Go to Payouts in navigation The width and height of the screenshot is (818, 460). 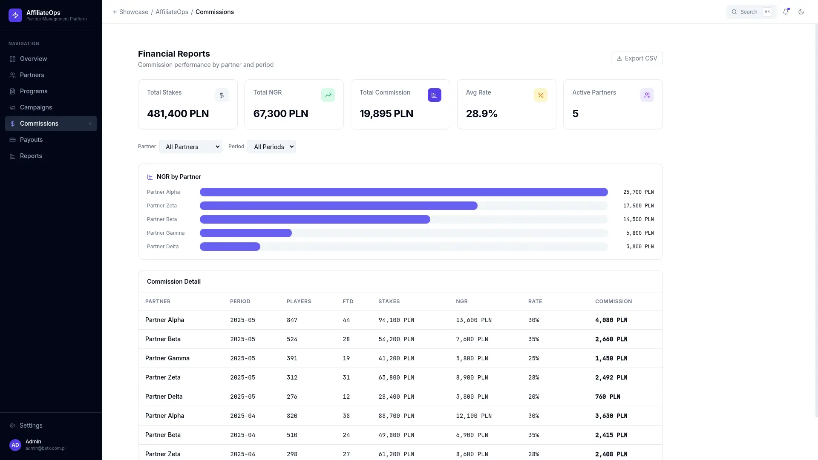(51, 140)
